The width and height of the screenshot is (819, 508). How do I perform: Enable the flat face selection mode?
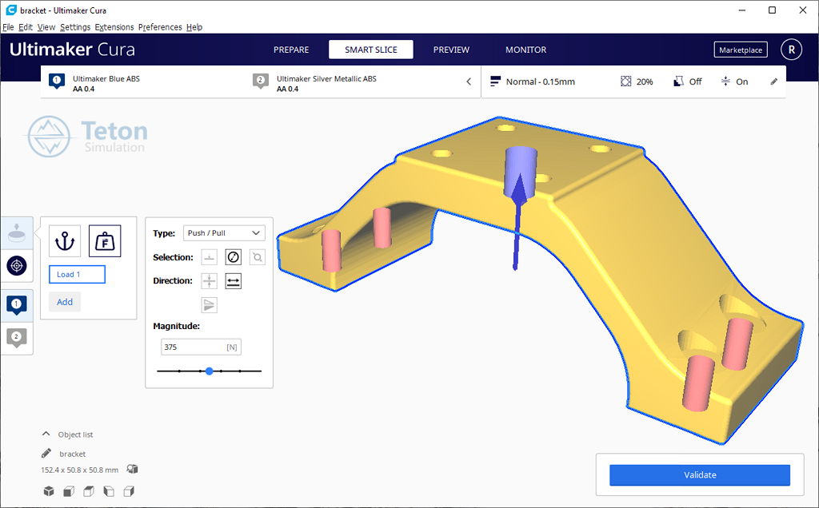209,257
